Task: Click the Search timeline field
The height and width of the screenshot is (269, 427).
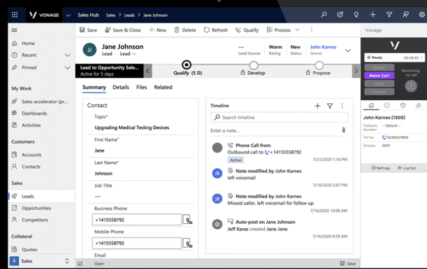Action: (x=279, y=118)
